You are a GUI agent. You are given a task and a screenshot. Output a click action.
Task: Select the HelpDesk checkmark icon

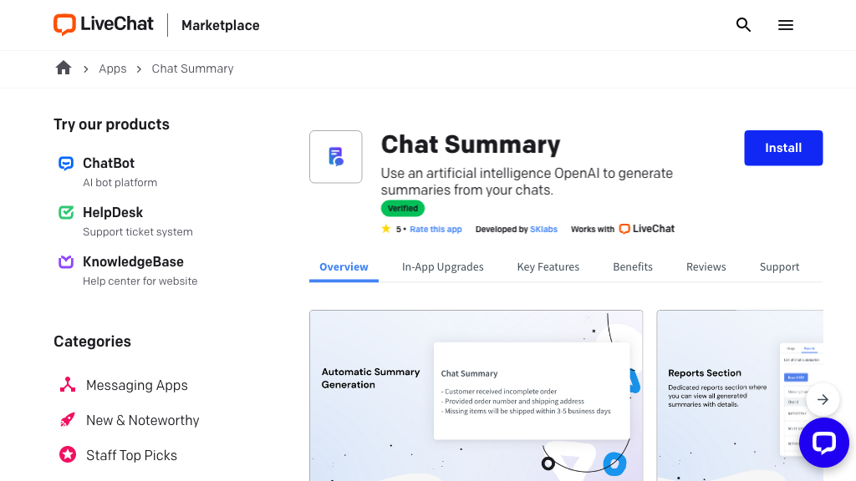click(x=66, y=212)
